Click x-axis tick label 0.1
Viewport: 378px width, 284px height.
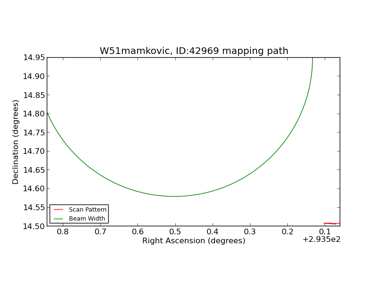click(325, 232)
